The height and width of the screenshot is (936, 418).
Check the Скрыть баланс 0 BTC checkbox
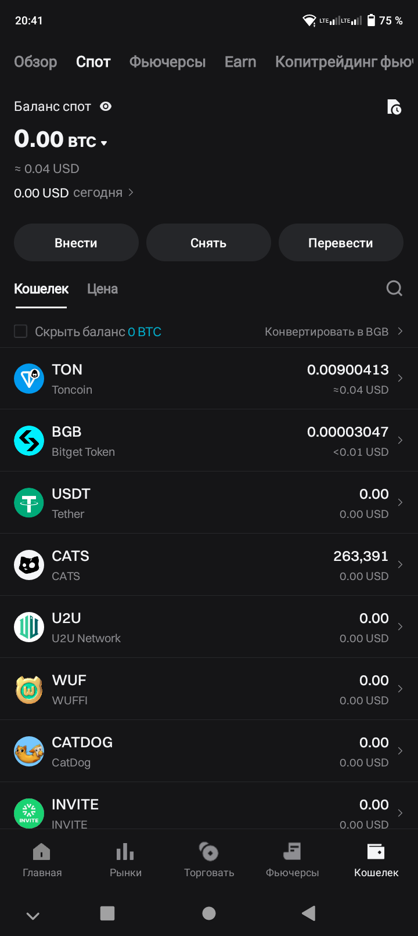(20, 332)
